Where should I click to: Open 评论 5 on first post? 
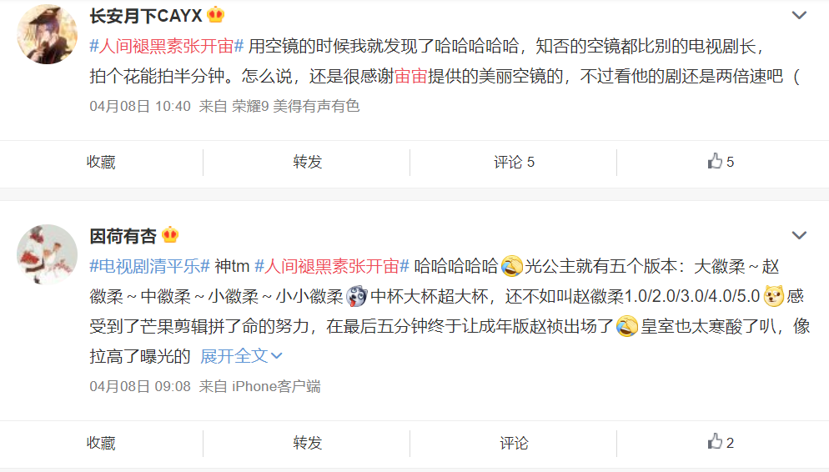tap(514, 162)
